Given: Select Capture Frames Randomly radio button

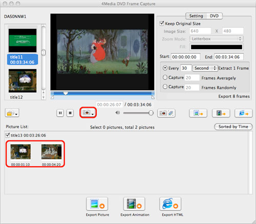Looking at the screenshot, I should [165, 87].
